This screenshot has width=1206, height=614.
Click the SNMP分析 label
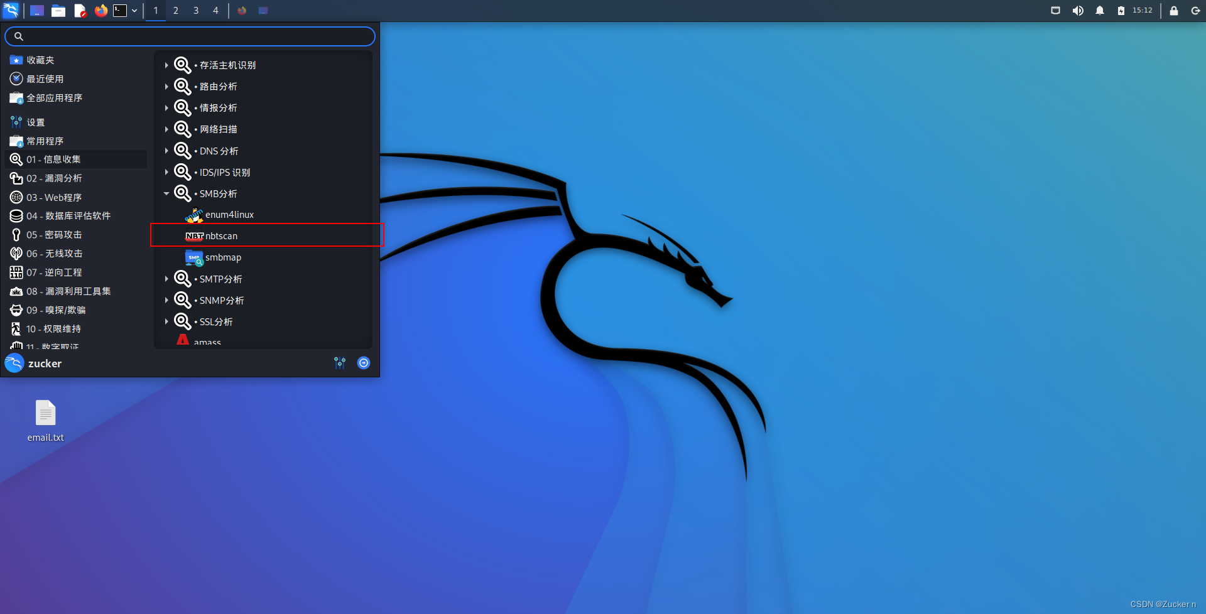pos(222,301)
